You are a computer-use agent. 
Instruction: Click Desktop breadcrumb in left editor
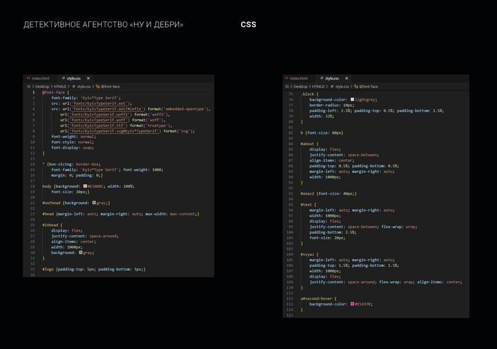click(42, 87)
